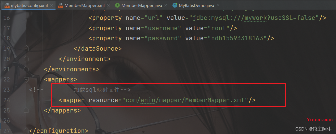Image resolution: width=336 pixels, height=134 pixels.
Task: Click line number 18 in the gutter
Action: 7,38
